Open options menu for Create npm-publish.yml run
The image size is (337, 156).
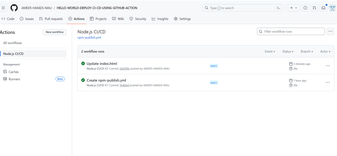[x=328, y=82]
